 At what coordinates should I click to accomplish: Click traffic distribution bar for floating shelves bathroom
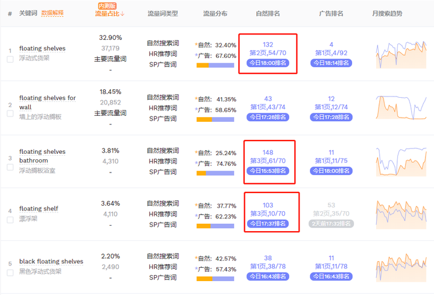click(x=215, y=173)
